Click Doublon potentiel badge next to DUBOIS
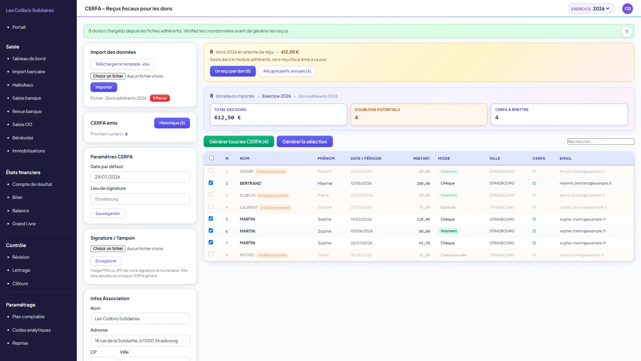Image resolution: width=641 pixels, height=361 pixels. [273, 196]
